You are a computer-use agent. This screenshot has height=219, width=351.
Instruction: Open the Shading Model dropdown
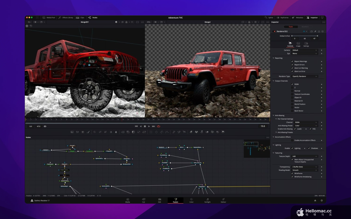click(305, 170)
